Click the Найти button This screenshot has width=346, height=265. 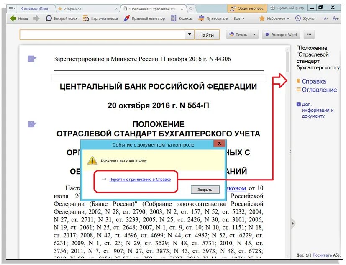(207, 35)
